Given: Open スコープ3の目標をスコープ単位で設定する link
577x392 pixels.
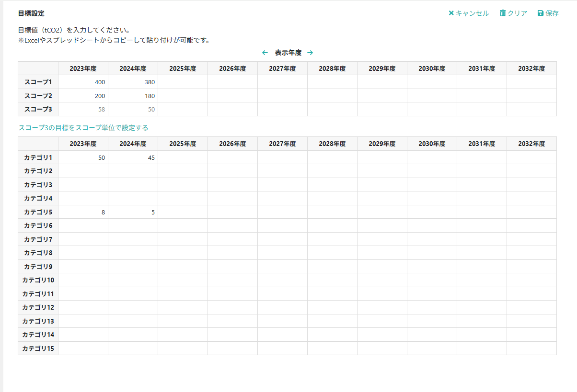Looking at the screenshot, I should click(83, 128).
